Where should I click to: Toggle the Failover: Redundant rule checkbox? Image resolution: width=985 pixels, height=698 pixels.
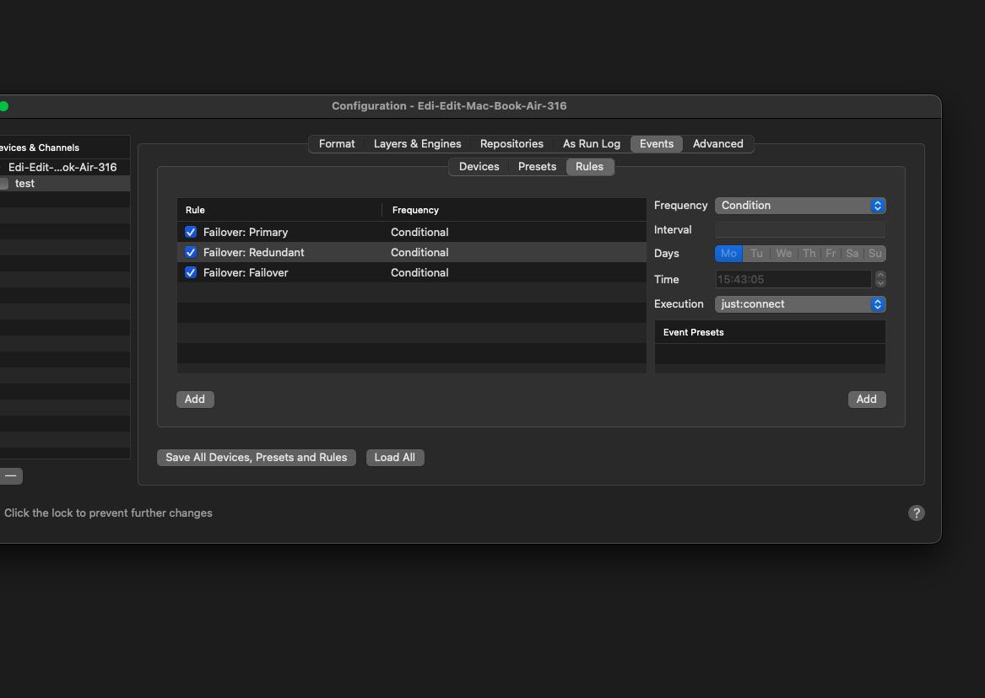click(x=191, y=252)
